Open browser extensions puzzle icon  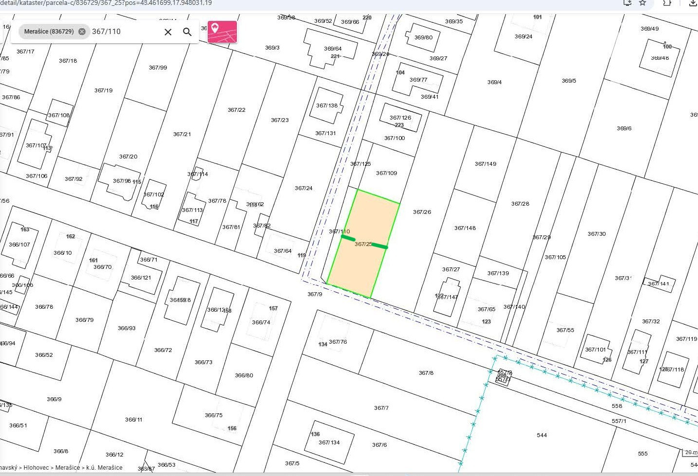tap(667, 3)
